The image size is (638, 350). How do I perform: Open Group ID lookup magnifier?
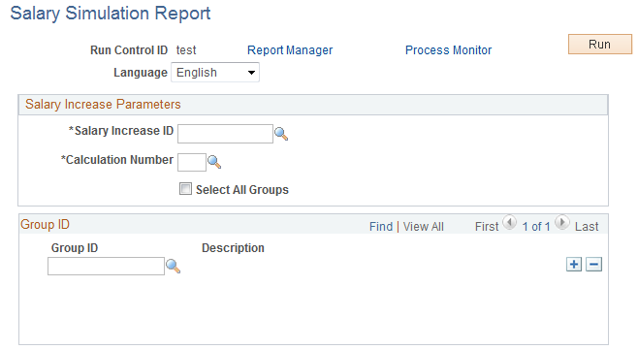173,267
